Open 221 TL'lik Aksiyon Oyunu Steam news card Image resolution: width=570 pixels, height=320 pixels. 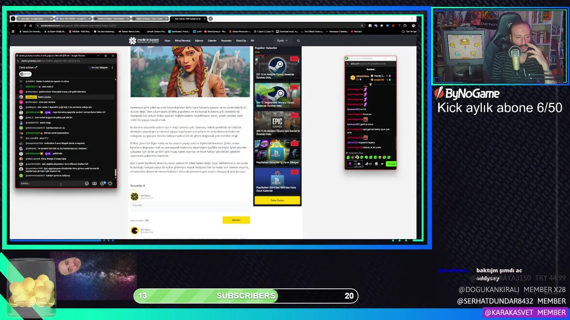pos(277,68)
